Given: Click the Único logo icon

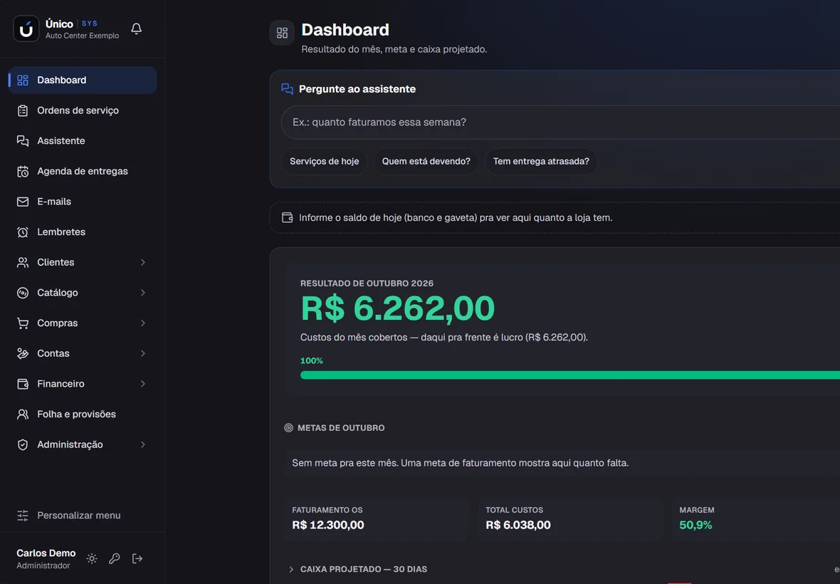Looking at the screenshot, I should tap(26, 29).
